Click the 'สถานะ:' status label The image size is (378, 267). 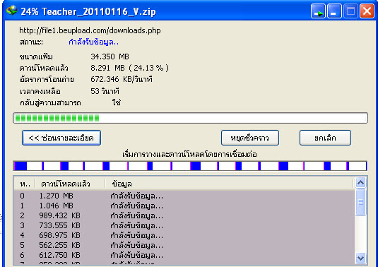point(31,42)
